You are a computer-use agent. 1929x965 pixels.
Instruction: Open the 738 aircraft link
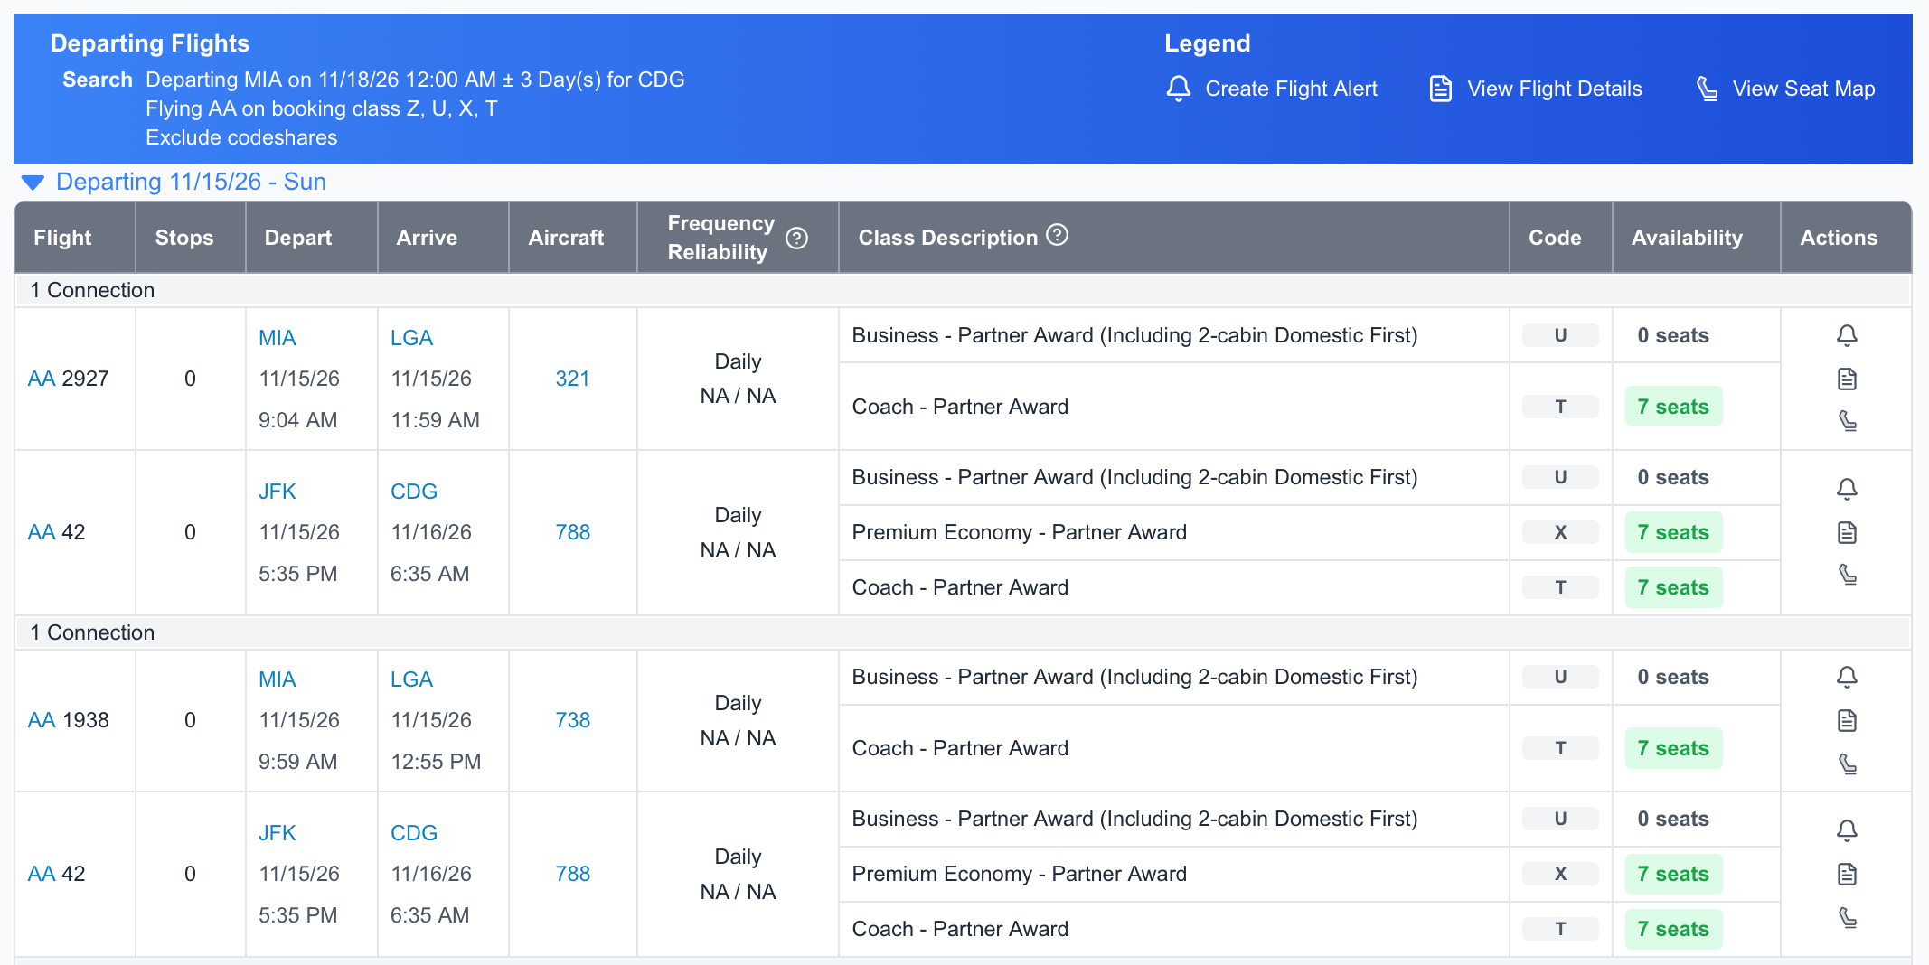tap(572, 720)
